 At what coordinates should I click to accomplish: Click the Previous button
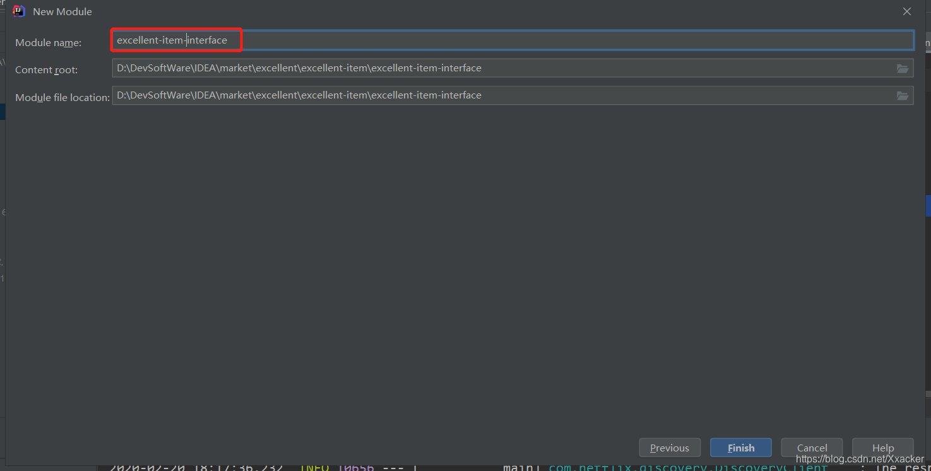[670, 448]
